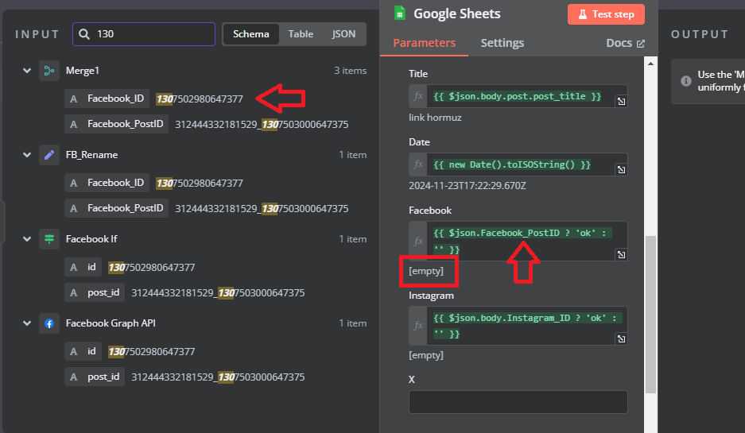Select id field under Facebook Graph API
Viewport: 745px width, 433px height.
pos(83,351)
